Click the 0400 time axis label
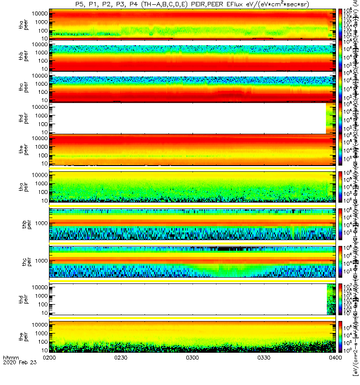 (335, 358)
